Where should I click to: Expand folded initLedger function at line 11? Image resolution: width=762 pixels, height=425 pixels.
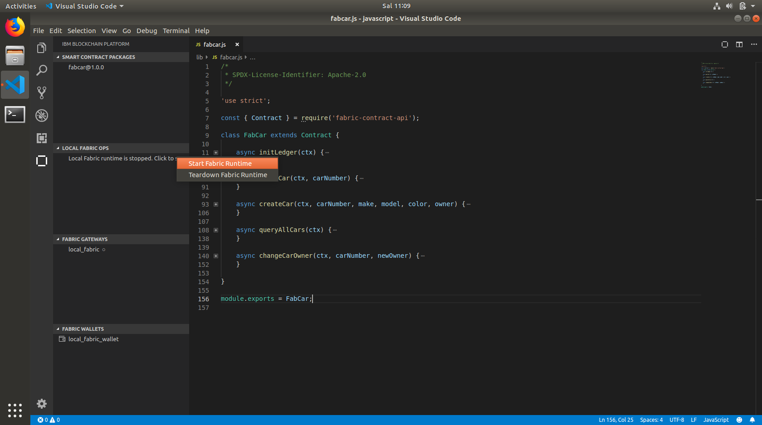click(x=216, y=153)
